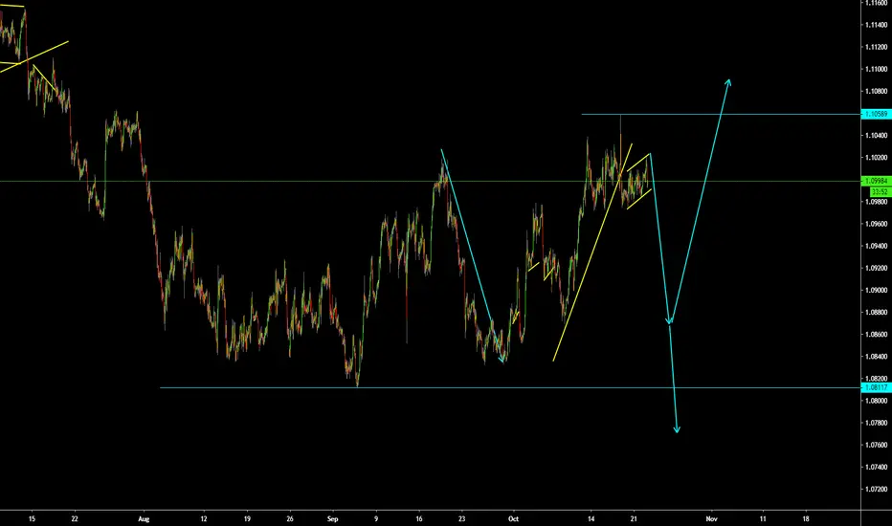Click the 1.08800 price axis value
The height and width of the screenshot is (526, 892).
876,312
